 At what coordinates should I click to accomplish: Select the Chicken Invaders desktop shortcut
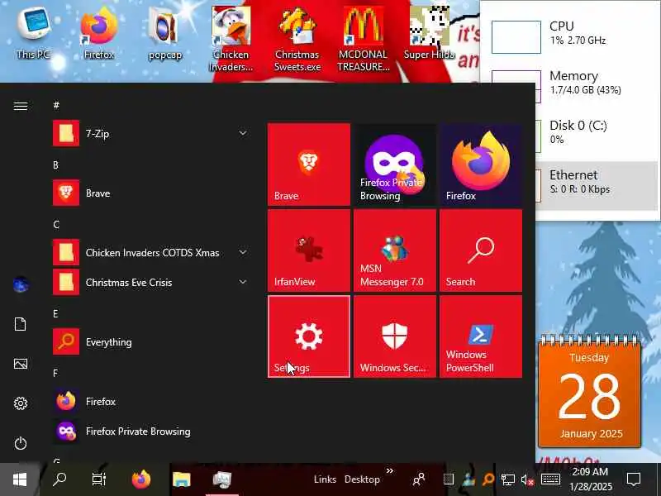point(231,39)
